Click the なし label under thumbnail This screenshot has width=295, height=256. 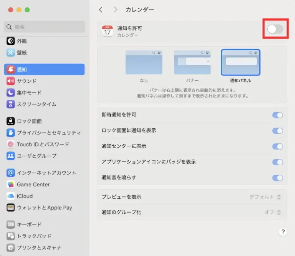point(144,81)
